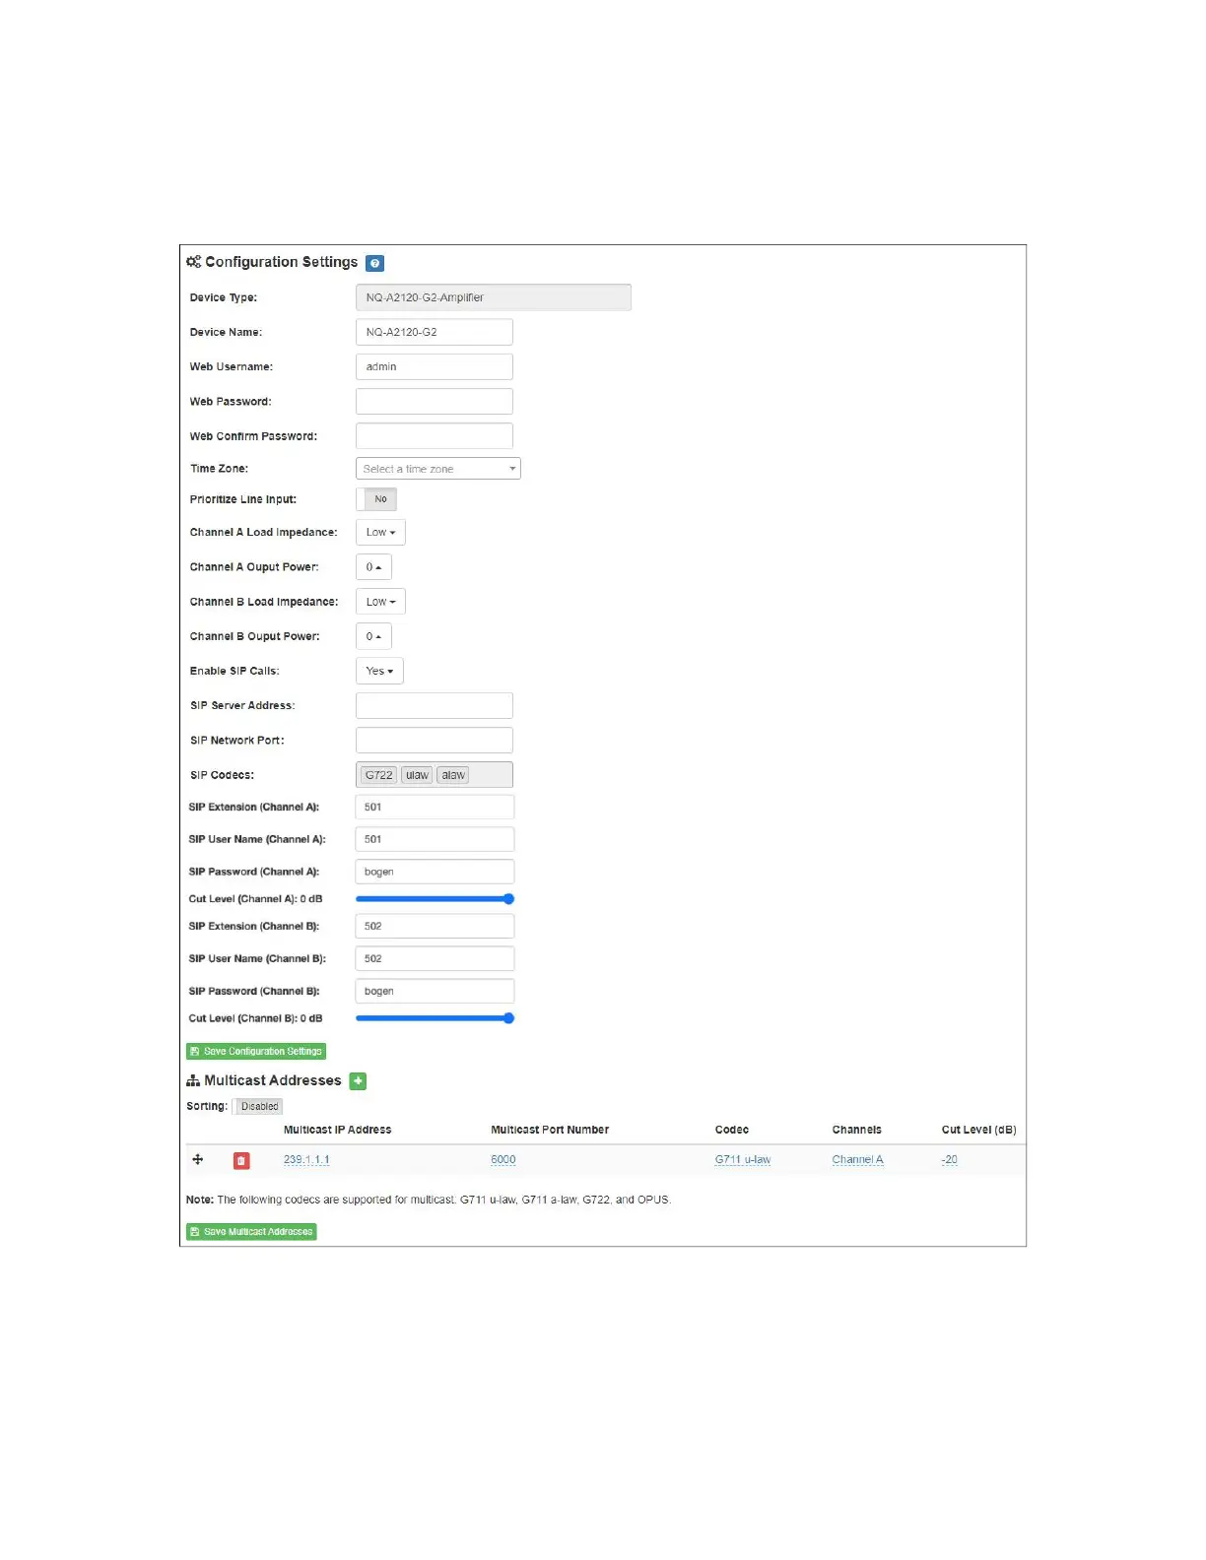
Task: Click Save Multicast Addresses button
Action: [x=251, y=1232]
